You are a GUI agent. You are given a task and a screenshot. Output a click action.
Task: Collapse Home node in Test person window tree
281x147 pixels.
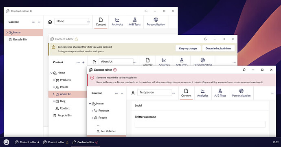click(x=90, y=104)
